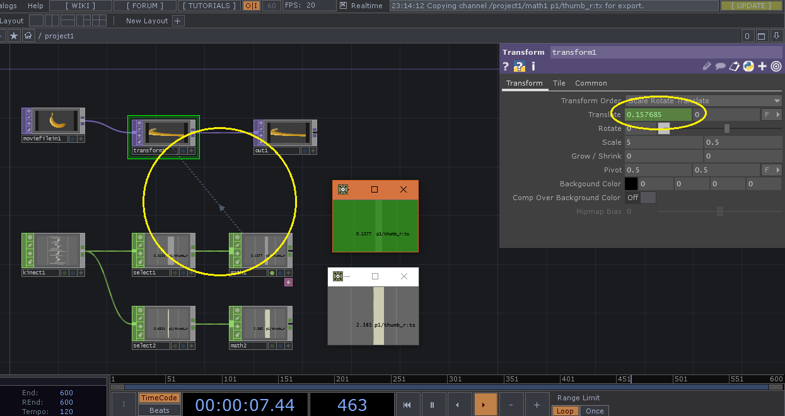Image resolution: width=785 pixels, height=416 pixels.
Task: Open the Common tab of transform1
Action: tap(591, 82)
